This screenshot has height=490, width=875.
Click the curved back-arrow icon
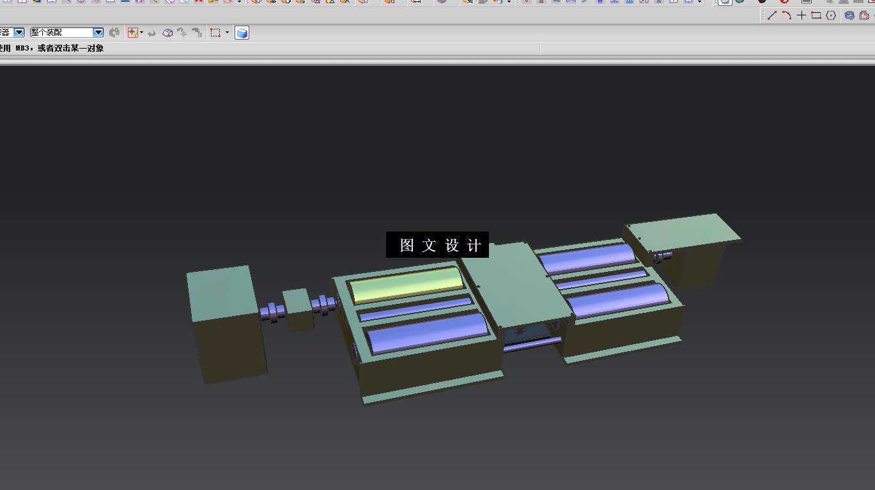(152, 33)
